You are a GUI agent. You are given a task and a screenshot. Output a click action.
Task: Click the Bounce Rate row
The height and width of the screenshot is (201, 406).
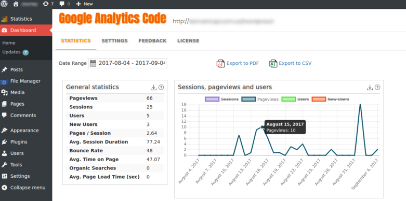(115, 150)
